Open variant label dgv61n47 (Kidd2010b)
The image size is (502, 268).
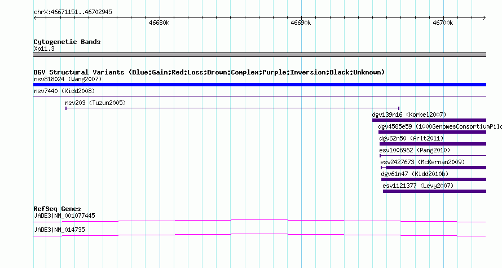coord(415,174)
